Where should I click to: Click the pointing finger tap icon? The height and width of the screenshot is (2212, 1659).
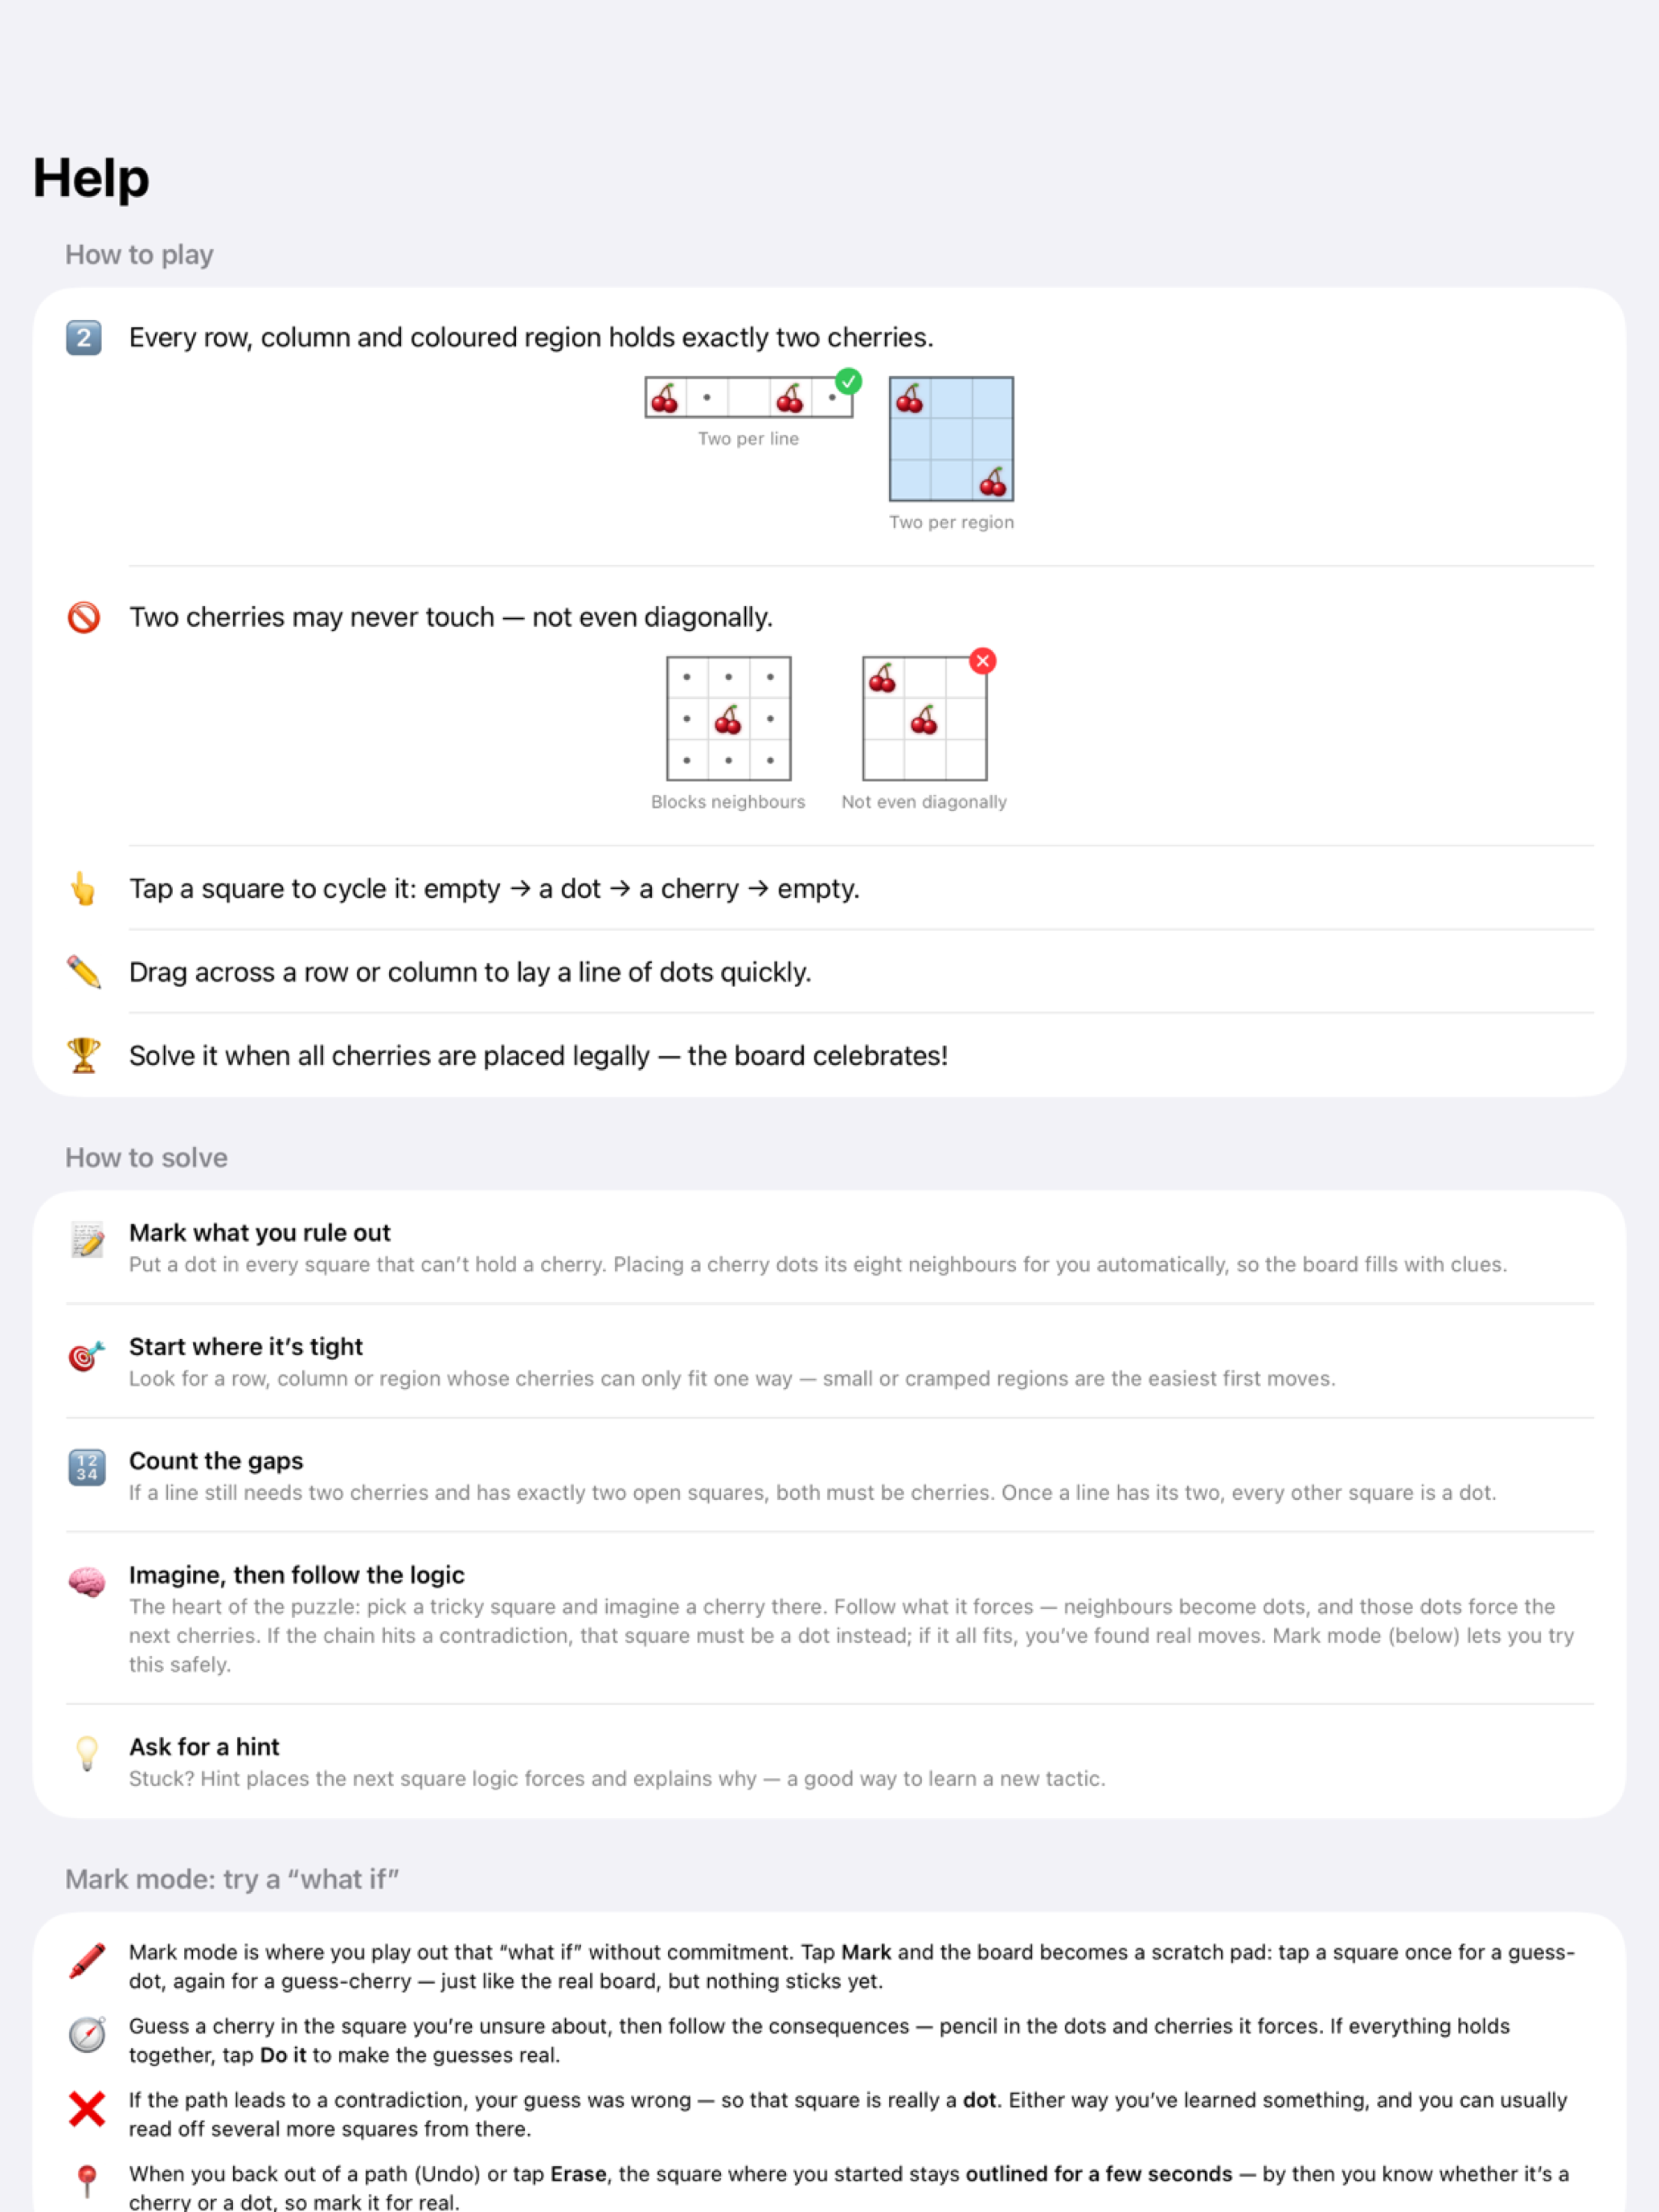click(x=84, y=888)
